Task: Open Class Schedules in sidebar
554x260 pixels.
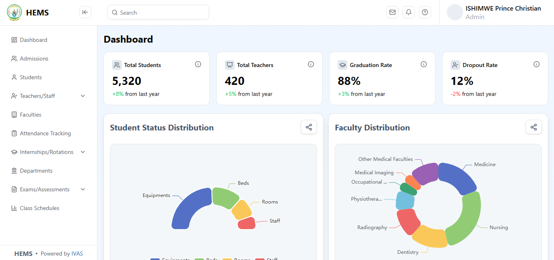Action: (x=39, y=208)
